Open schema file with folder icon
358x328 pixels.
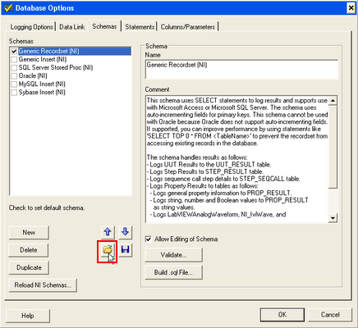pyautogui.click(x=108, y=250)
